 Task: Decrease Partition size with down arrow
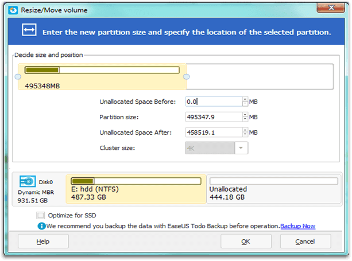[245, 119]
